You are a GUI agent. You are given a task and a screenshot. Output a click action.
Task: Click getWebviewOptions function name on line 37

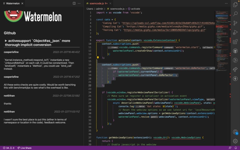tap(121, 137)
